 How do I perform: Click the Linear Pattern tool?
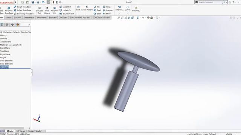(x=87, y=8)
